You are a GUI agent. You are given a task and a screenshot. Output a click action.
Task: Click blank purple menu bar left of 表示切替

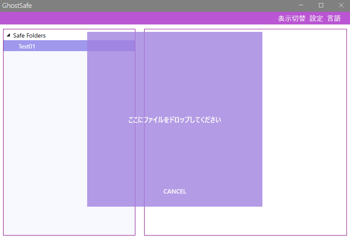(131, 18)
